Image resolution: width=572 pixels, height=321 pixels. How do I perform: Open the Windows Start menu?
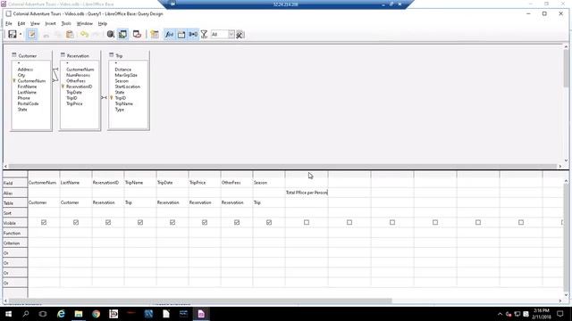click(8, 314)
